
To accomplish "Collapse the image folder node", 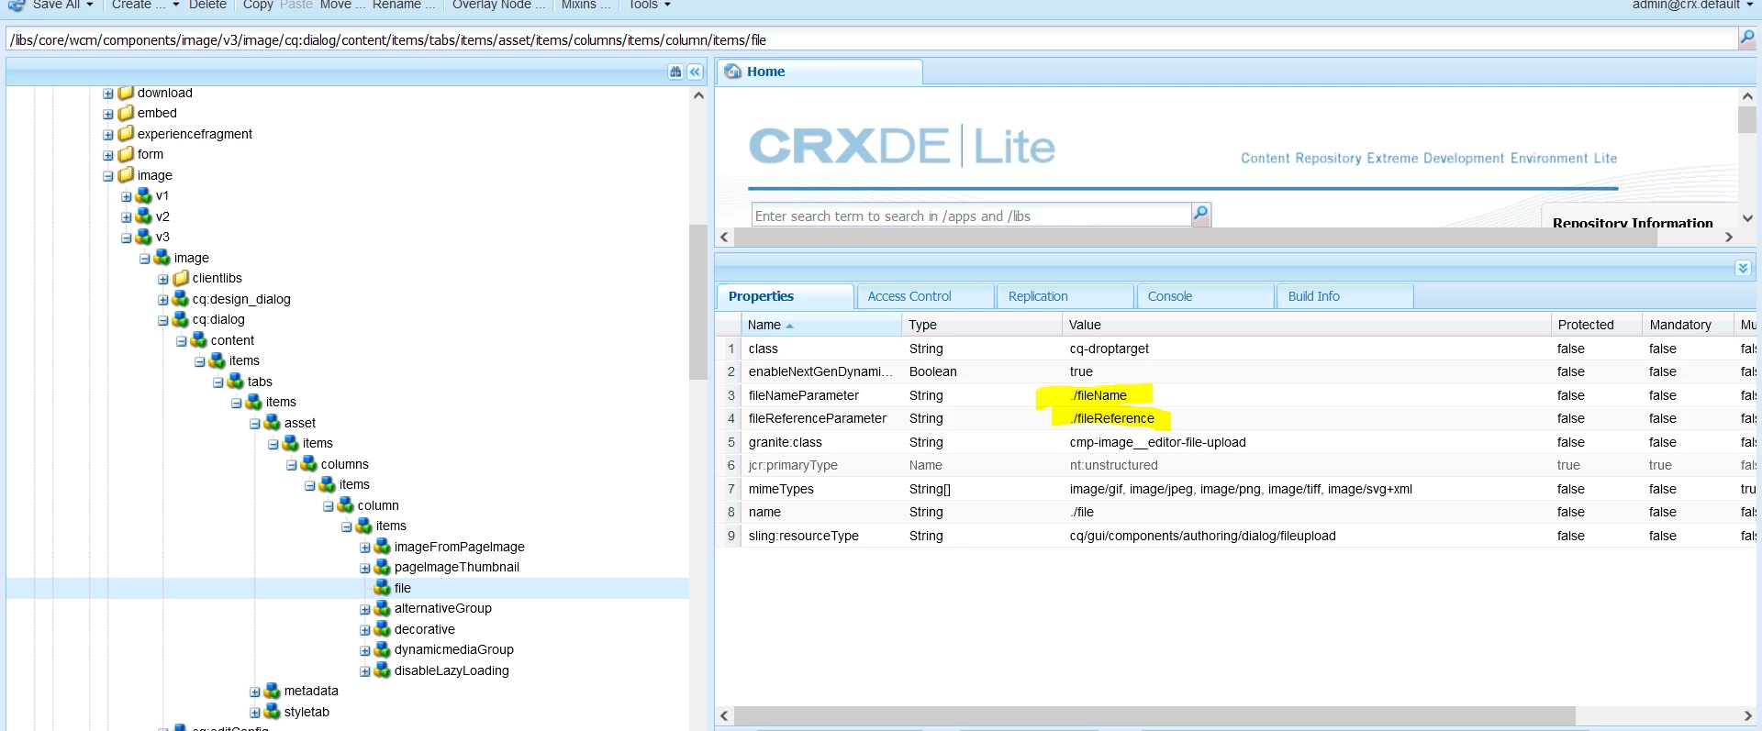I will point(108,176).
